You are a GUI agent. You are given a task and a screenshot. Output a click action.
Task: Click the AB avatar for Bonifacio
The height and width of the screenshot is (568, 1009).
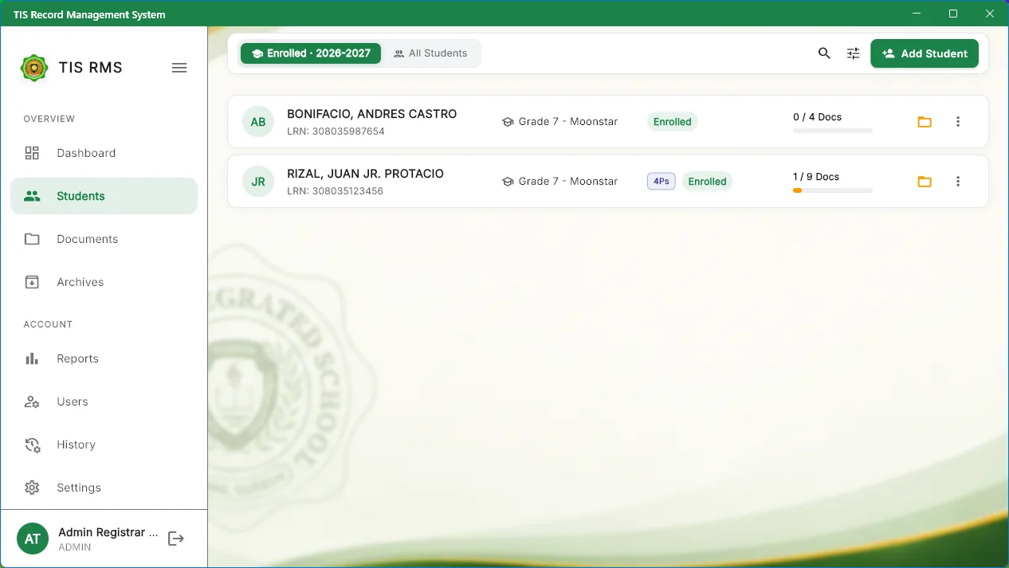[258, 122]
